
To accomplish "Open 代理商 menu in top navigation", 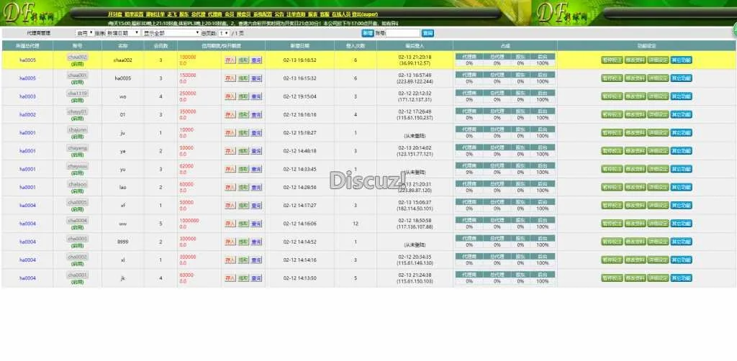I will tap(214, 14).
